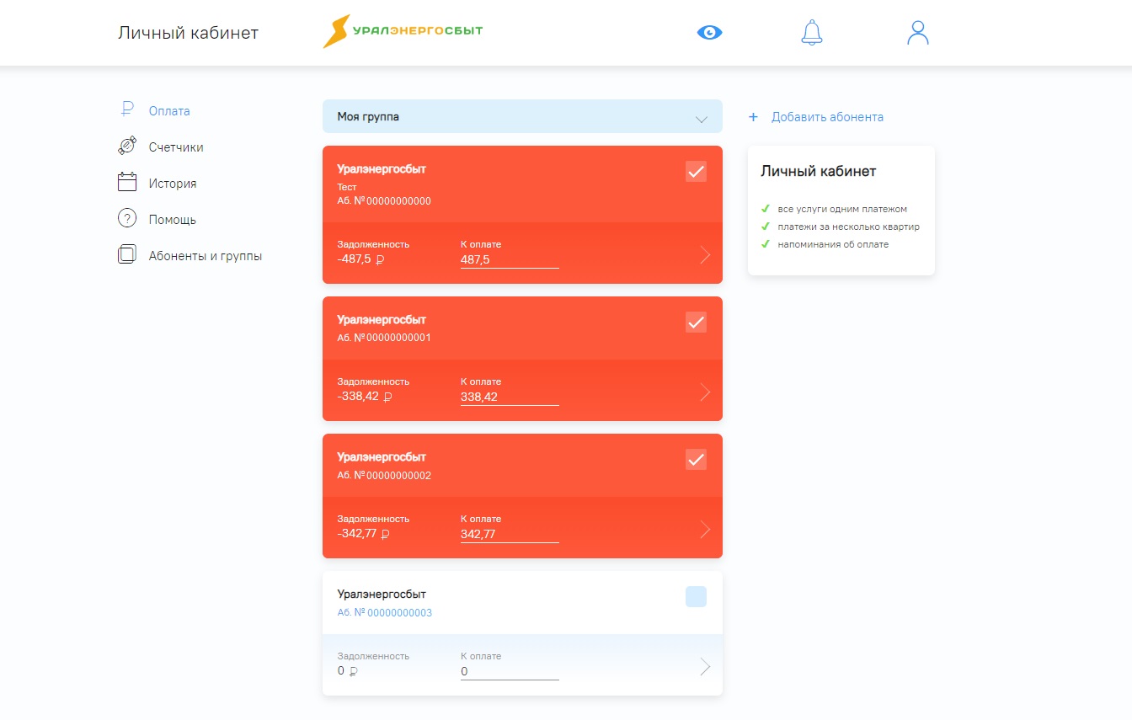
Task: Click the meter icon beside Счетчики
Action: pyautogui.click(x=127, y=147)
